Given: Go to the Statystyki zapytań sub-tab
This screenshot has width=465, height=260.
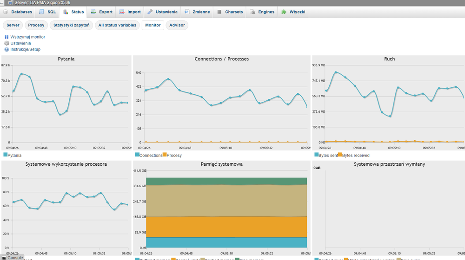Looking at the screenshot, I should click(71, 25).
